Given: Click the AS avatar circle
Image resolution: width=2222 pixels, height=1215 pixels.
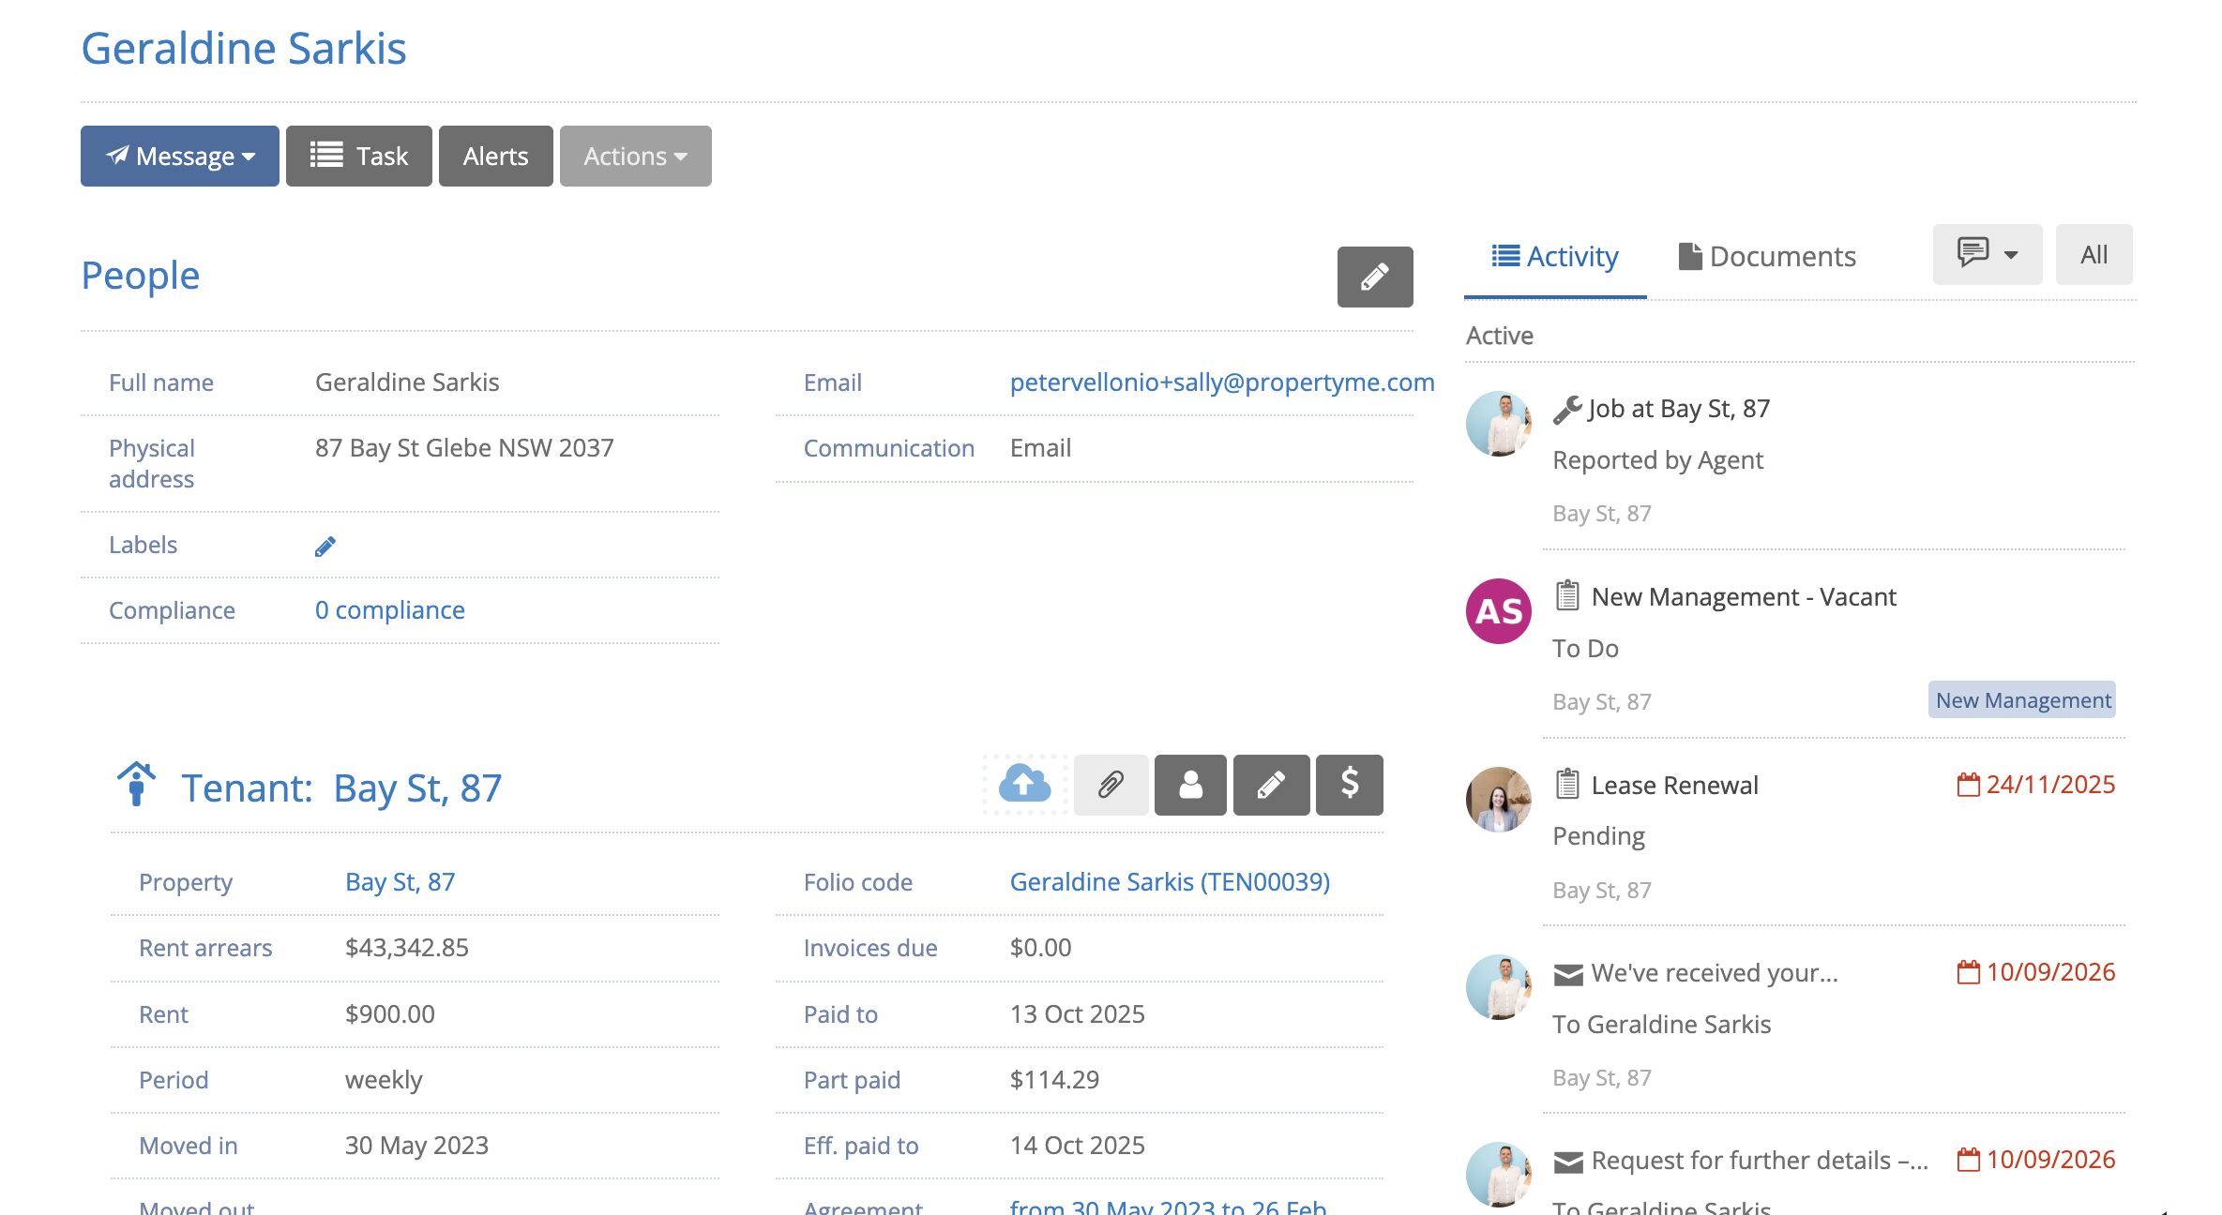Looking at the screenshot, I should coord(1498,611).
